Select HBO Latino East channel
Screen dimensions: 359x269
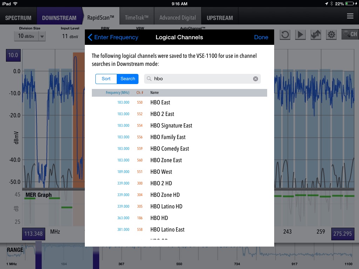pyautogui.click(x=179, y=229)
